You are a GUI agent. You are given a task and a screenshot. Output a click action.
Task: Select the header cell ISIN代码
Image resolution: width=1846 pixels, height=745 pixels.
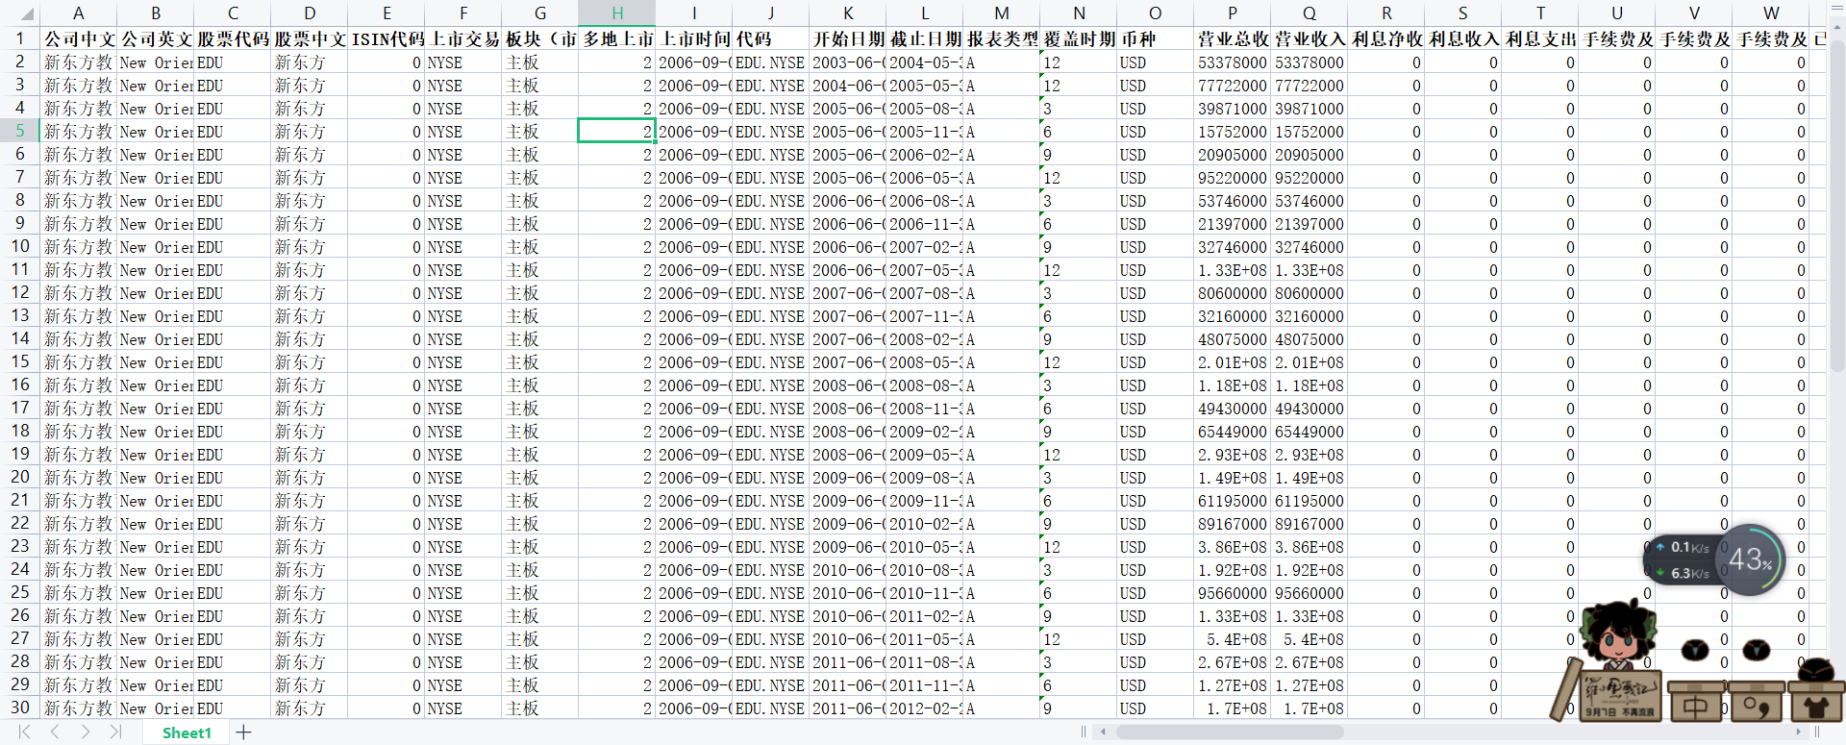point(387,38)
